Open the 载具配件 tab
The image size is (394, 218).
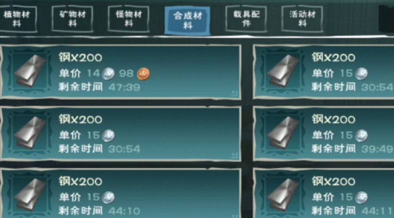click(246, 19)
